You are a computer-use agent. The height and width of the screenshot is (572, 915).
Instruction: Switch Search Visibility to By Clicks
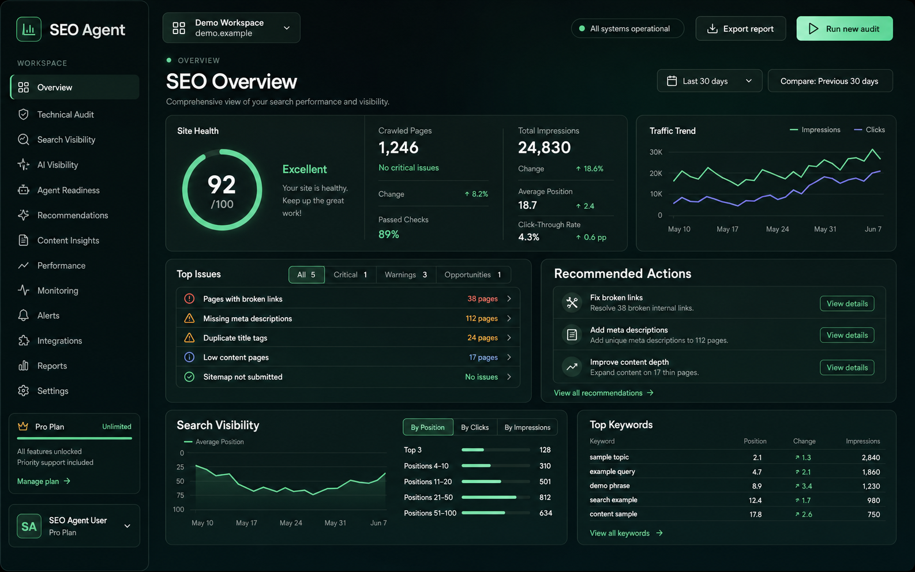(475, 427)
